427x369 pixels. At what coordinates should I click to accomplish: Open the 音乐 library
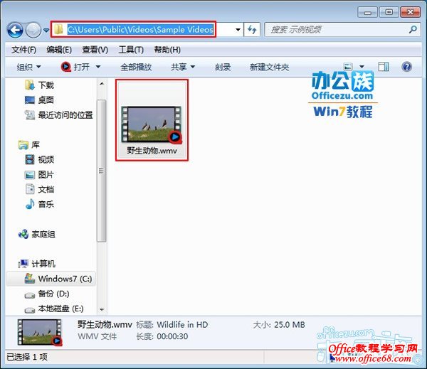click(39, 204)
